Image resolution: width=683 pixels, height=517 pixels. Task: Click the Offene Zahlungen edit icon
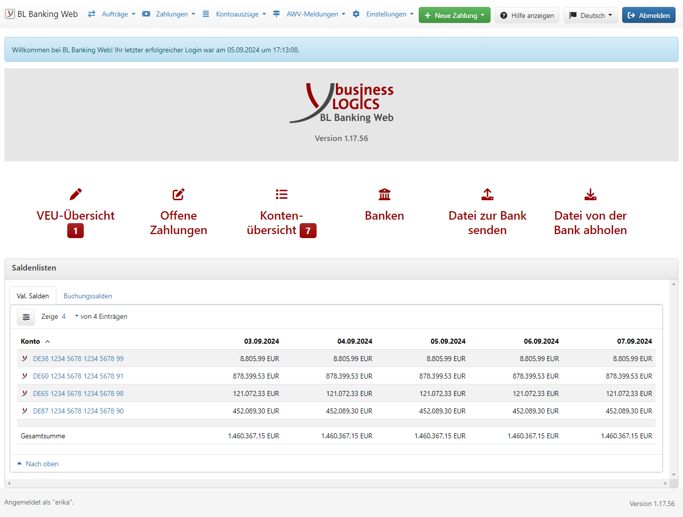click(178, 194)
